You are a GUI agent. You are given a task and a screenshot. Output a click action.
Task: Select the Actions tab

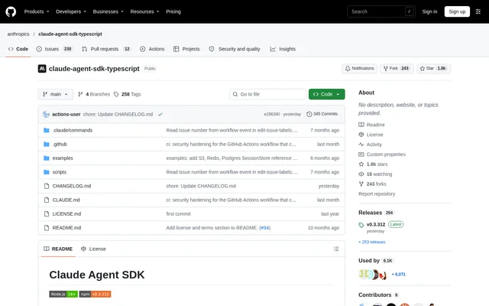pyautogui.click(x=152, y=49)
